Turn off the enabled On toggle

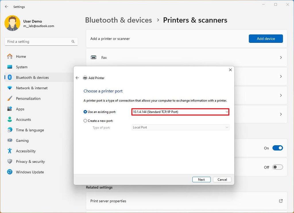tap(277, 148)
